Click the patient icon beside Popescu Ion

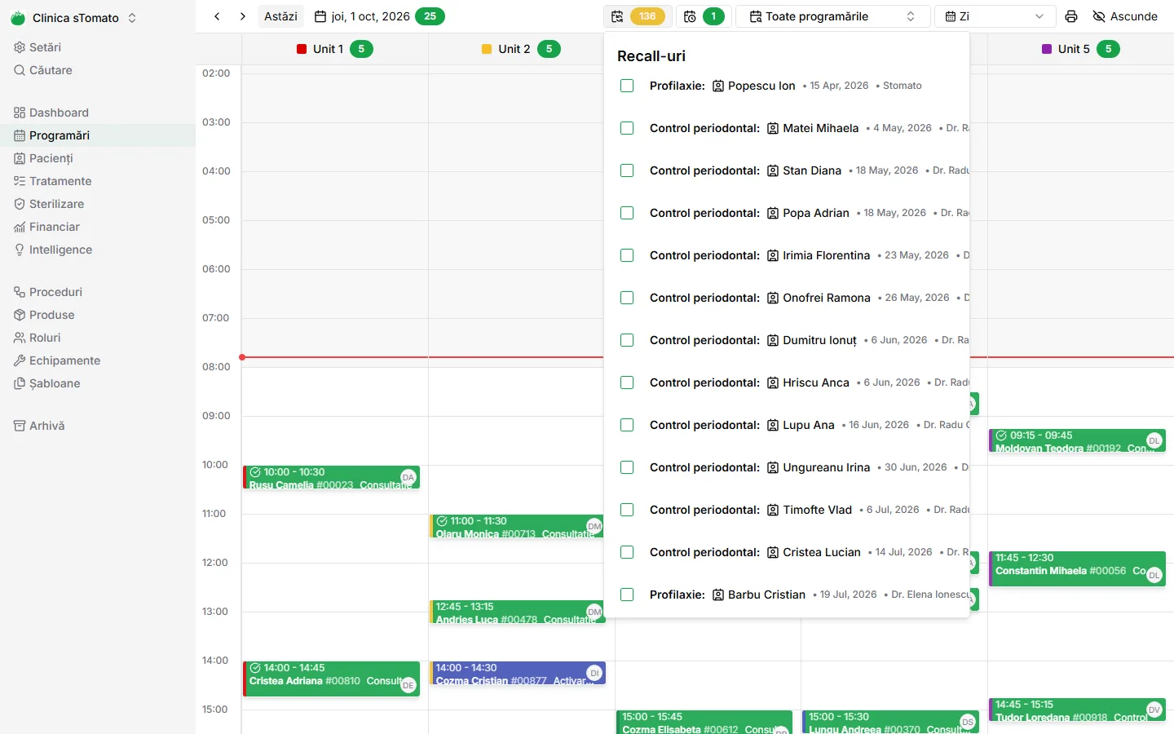pos(718,86)
